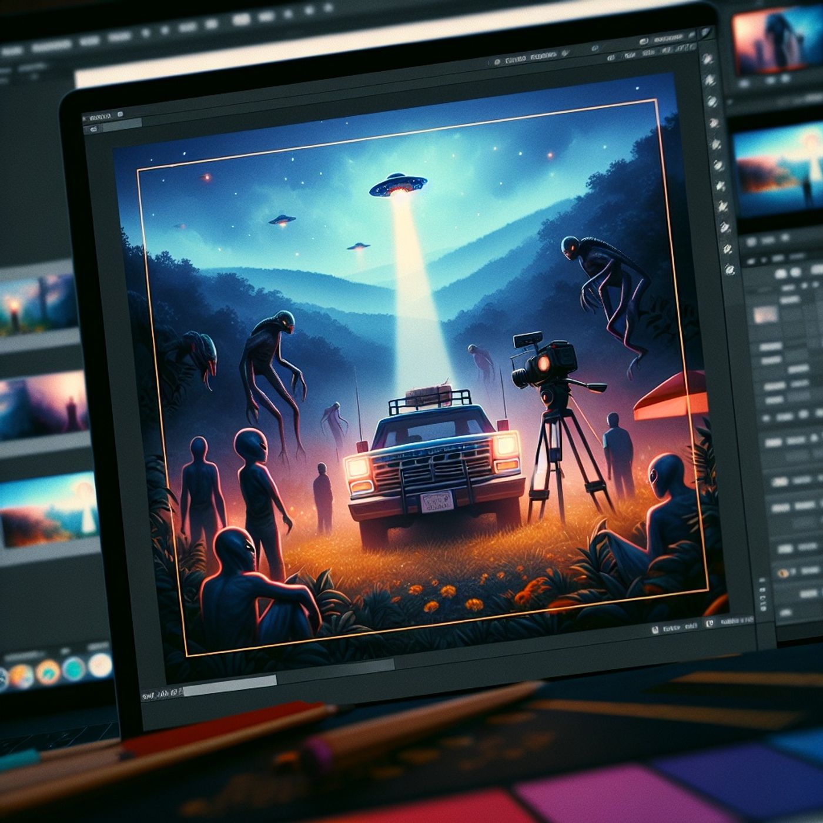Click the first icon in the right tool strip

pyautogui.click(x=708, y=59)
